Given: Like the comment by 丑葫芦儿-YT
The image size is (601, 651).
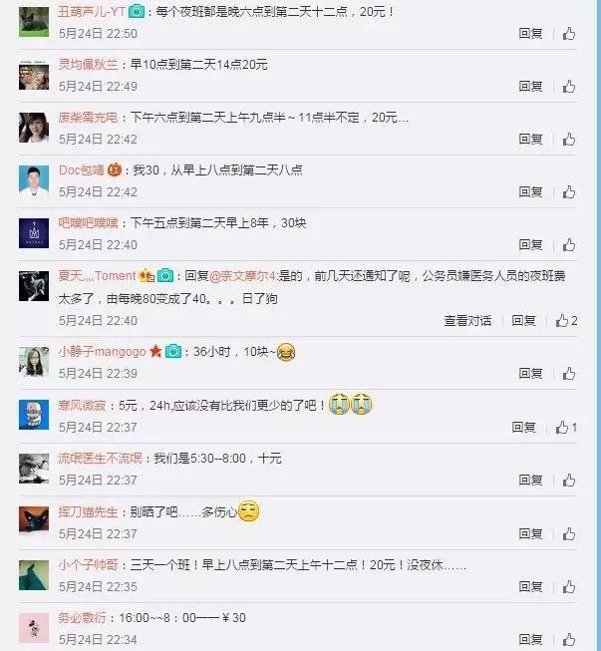Looking at the screenshot, I should 569,34.
